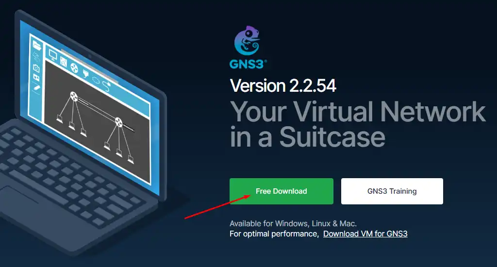Image resolution: width=497 pixels, height=267 pixels.
Task: Click the Available for Windows, Linux & Mac text
Action: [x=293, y=224]
